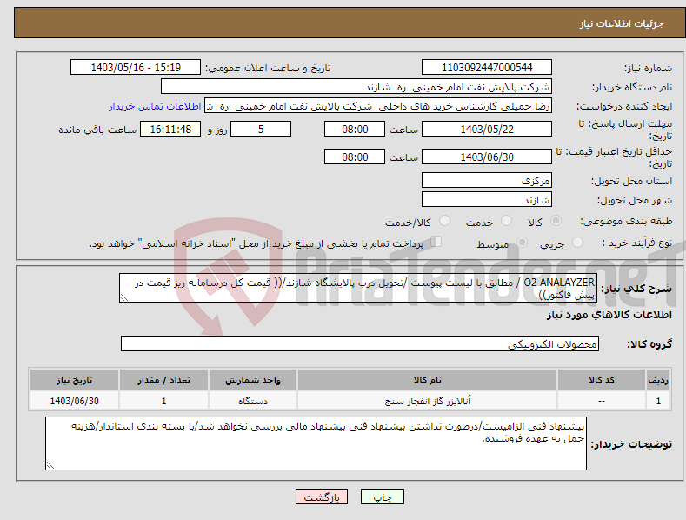Image resolution: width=686 pixels, height=520 pixels.
Task: Click the goods group field محصولات الکترونیکی
Action: pyautogui.click(x=360, y=344)
